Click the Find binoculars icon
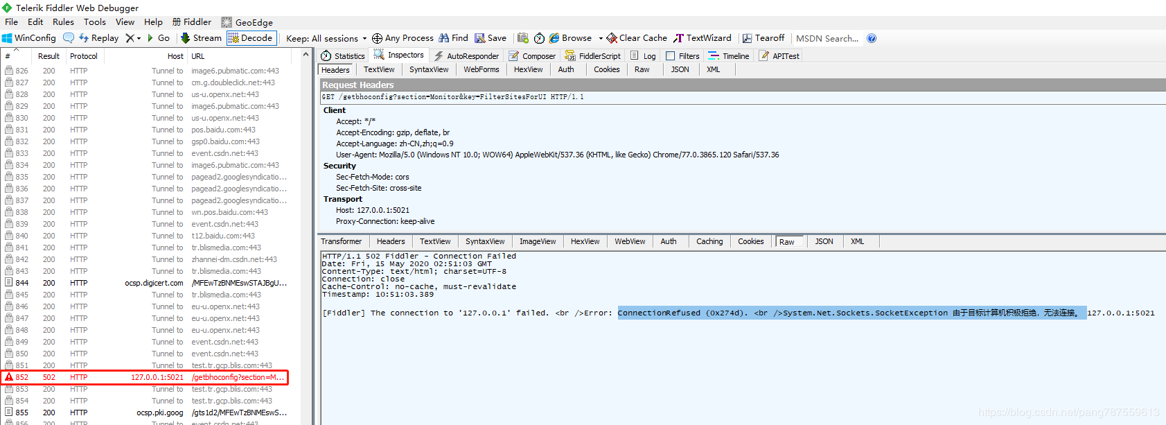Screen dimensions: 1166x425 pyautogui.click(x=444, y=38)
